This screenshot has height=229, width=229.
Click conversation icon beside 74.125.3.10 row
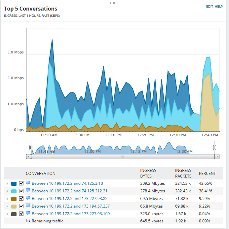point(28,183)
